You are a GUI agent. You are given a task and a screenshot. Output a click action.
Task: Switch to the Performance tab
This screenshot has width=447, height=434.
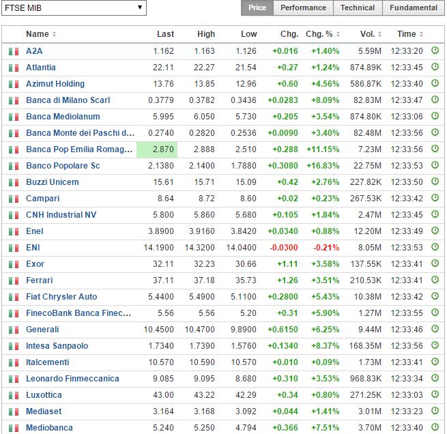[x=303, y=8]
